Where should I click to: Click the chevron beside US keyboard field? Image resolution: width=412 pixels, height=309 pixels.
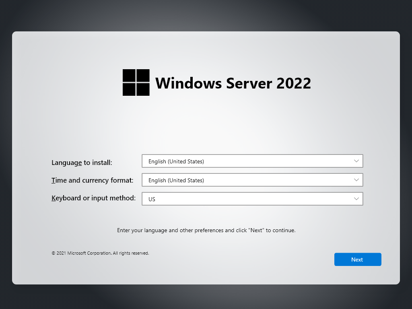(x=356, y=199)
